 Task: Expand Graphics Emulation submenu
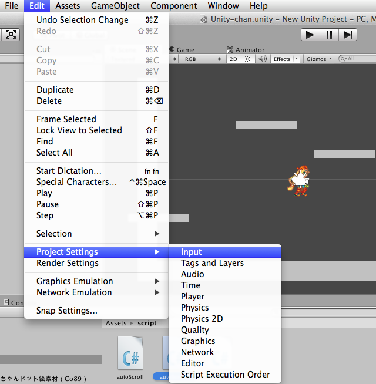96,281
